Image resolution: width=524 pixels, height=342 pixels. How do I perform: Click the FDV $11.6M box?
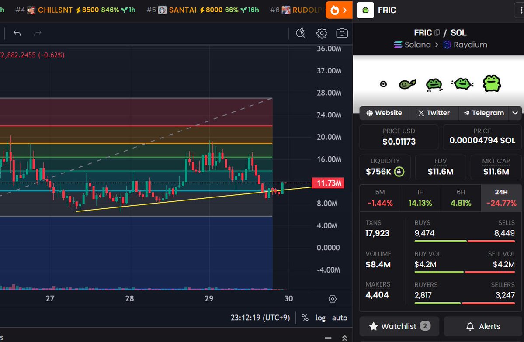pos(441,167)
